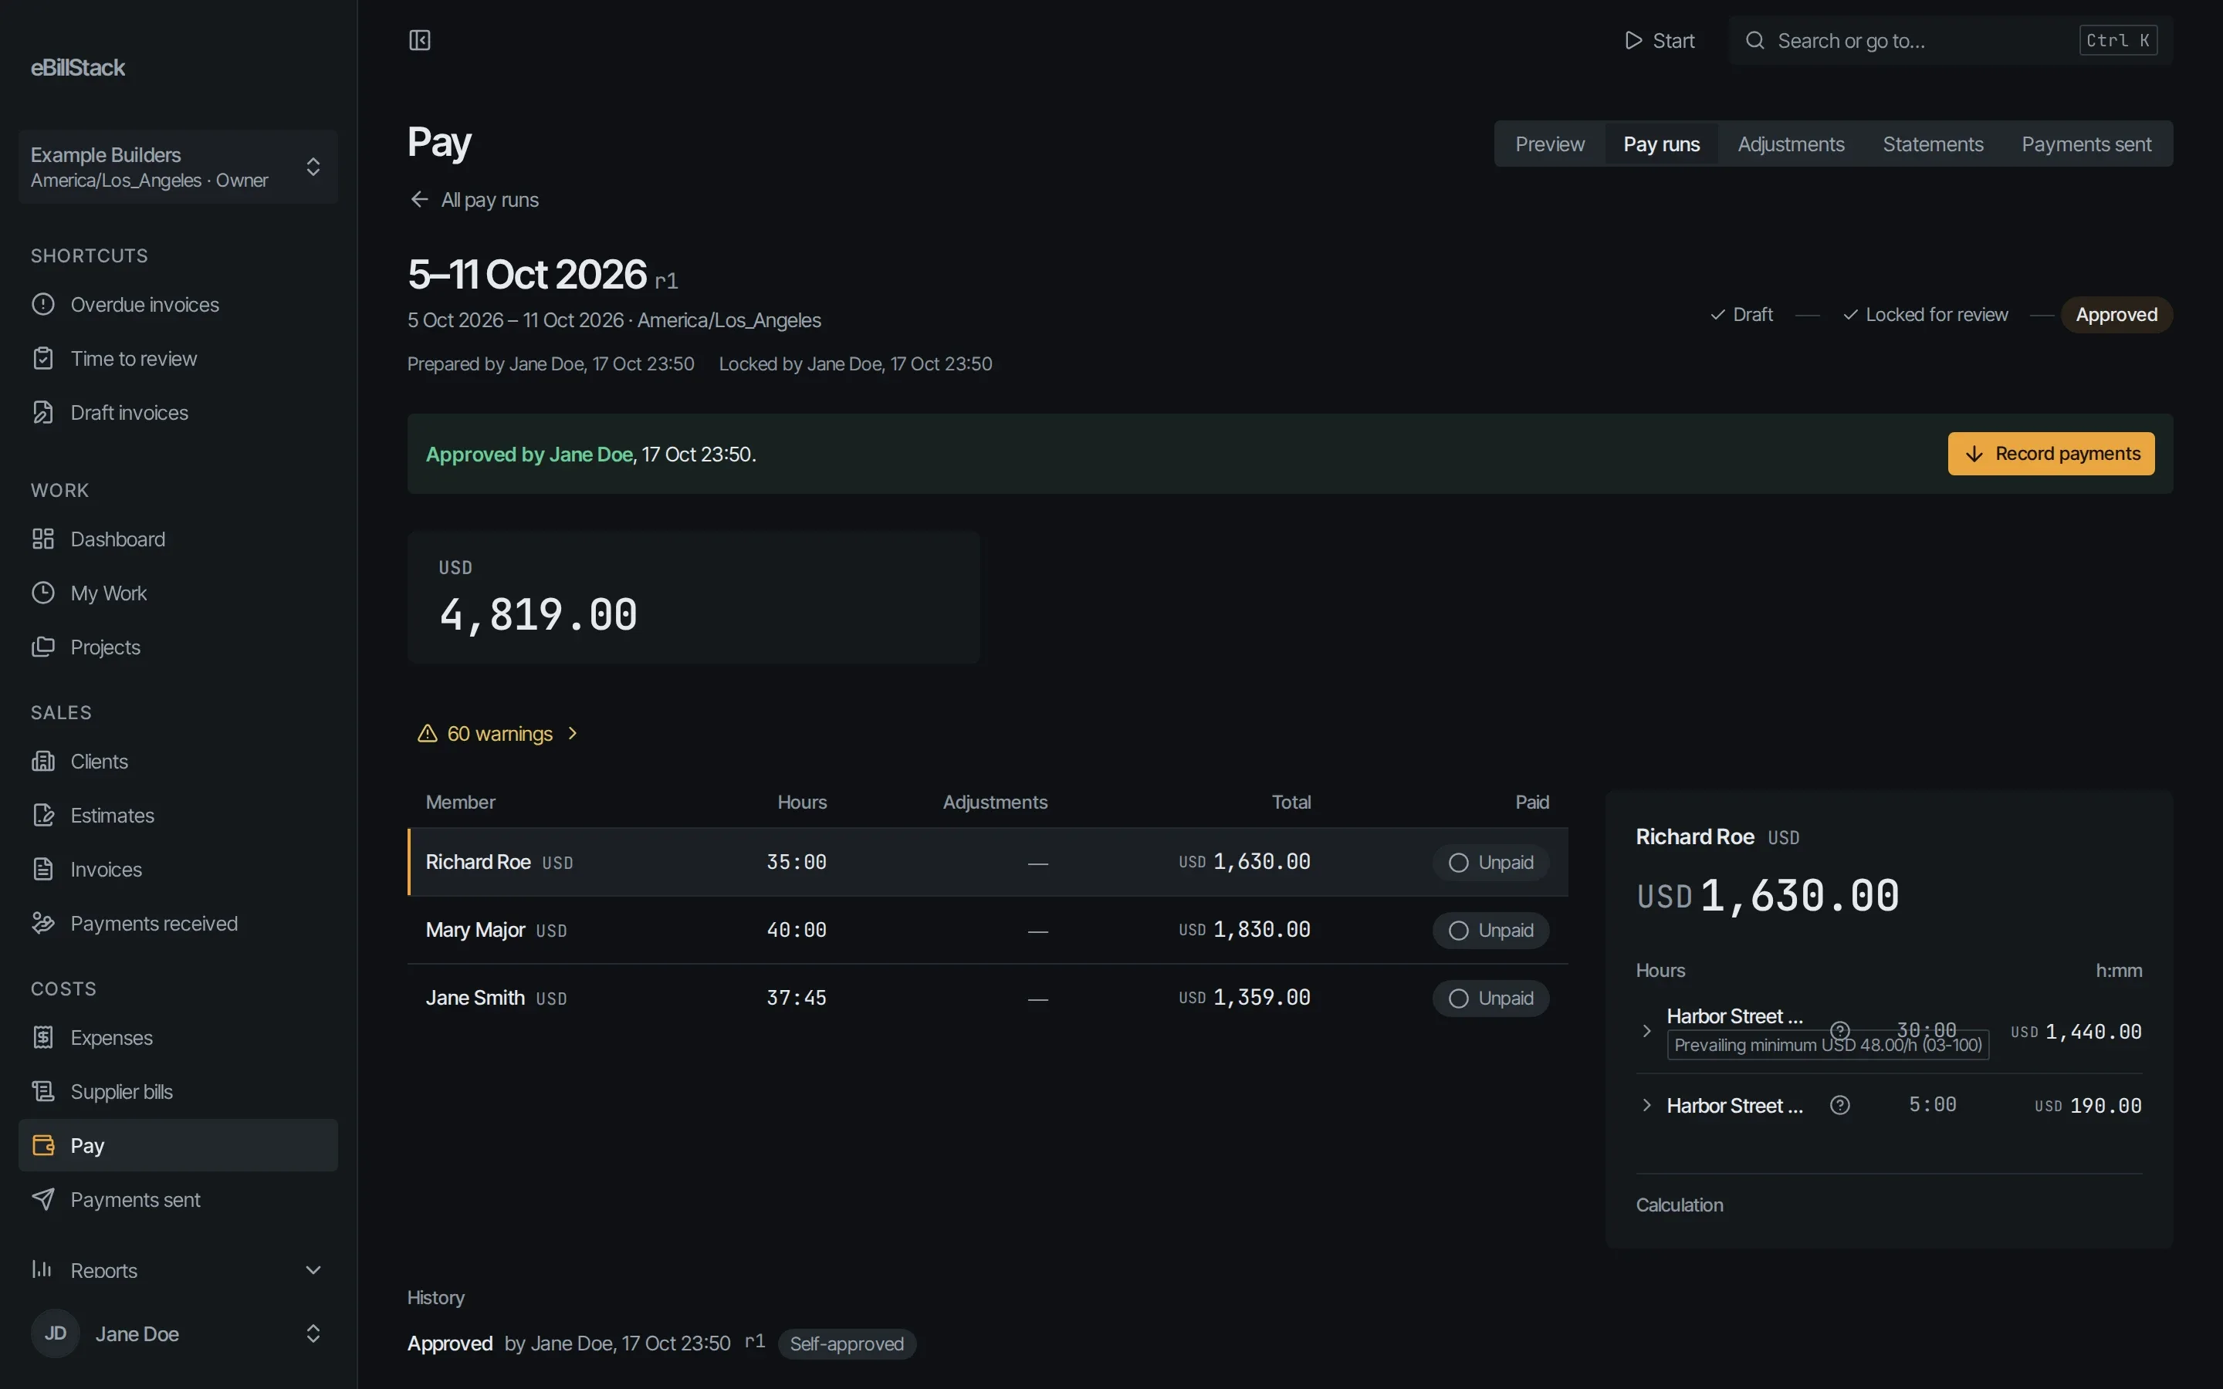The width and height of the screenshot is (2223, 1389).
Task: Switch to Statements tab
Action: [1933, 144]
